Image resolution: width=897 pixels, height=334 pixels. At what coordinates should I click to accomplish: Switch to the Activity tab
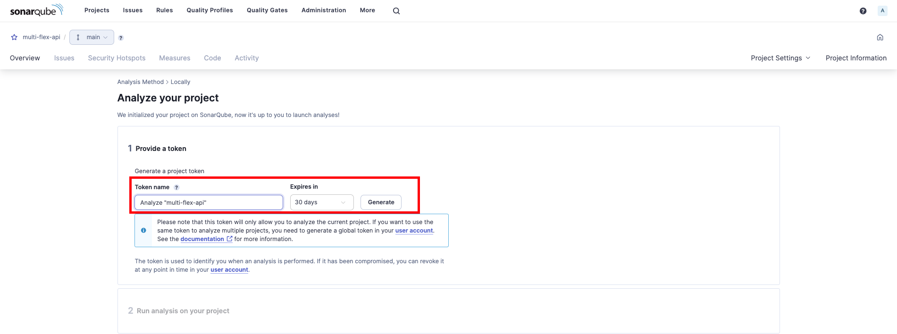[x=247, y=58]
